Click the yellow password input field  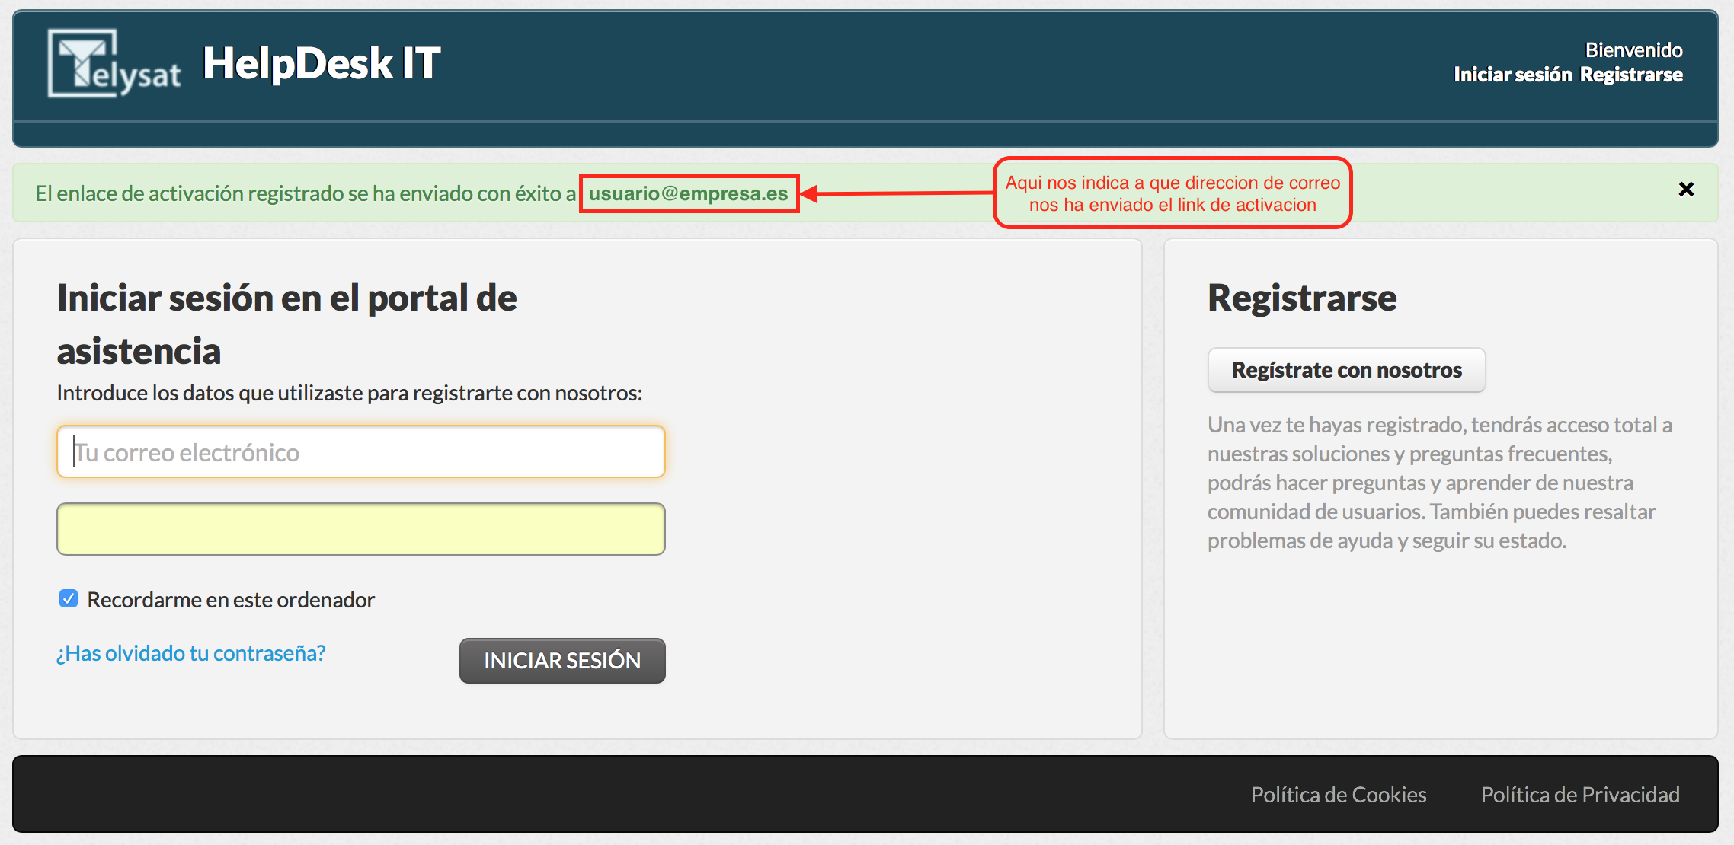(361, 529)
